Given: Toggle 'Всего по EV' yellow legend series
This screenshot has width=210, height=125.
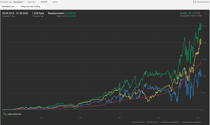Looking at the screenshot, I should [x=152, y=122].
